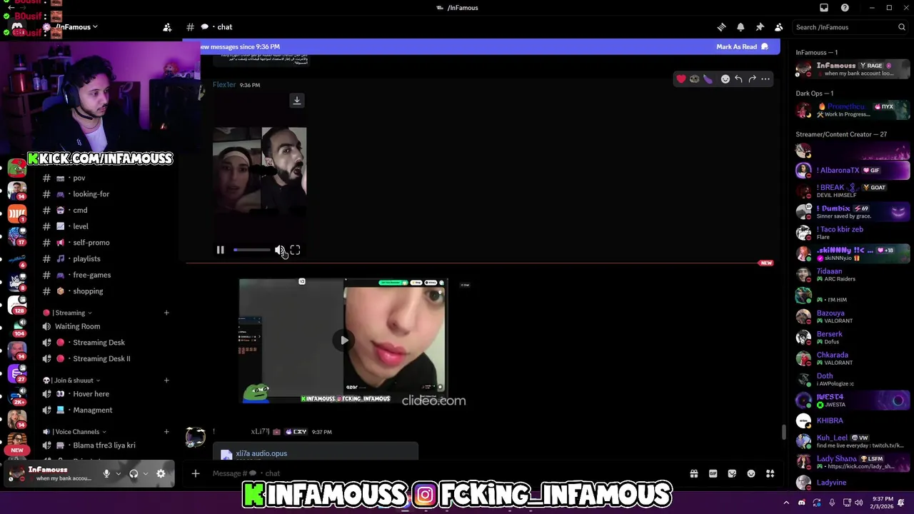Image resolution: width=914 pixels, height=514 pixels.
Task: Open the GIF picker
Action: (x=713, y=473)
